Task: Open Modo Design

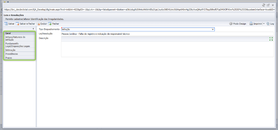Action: click(238, 24)
